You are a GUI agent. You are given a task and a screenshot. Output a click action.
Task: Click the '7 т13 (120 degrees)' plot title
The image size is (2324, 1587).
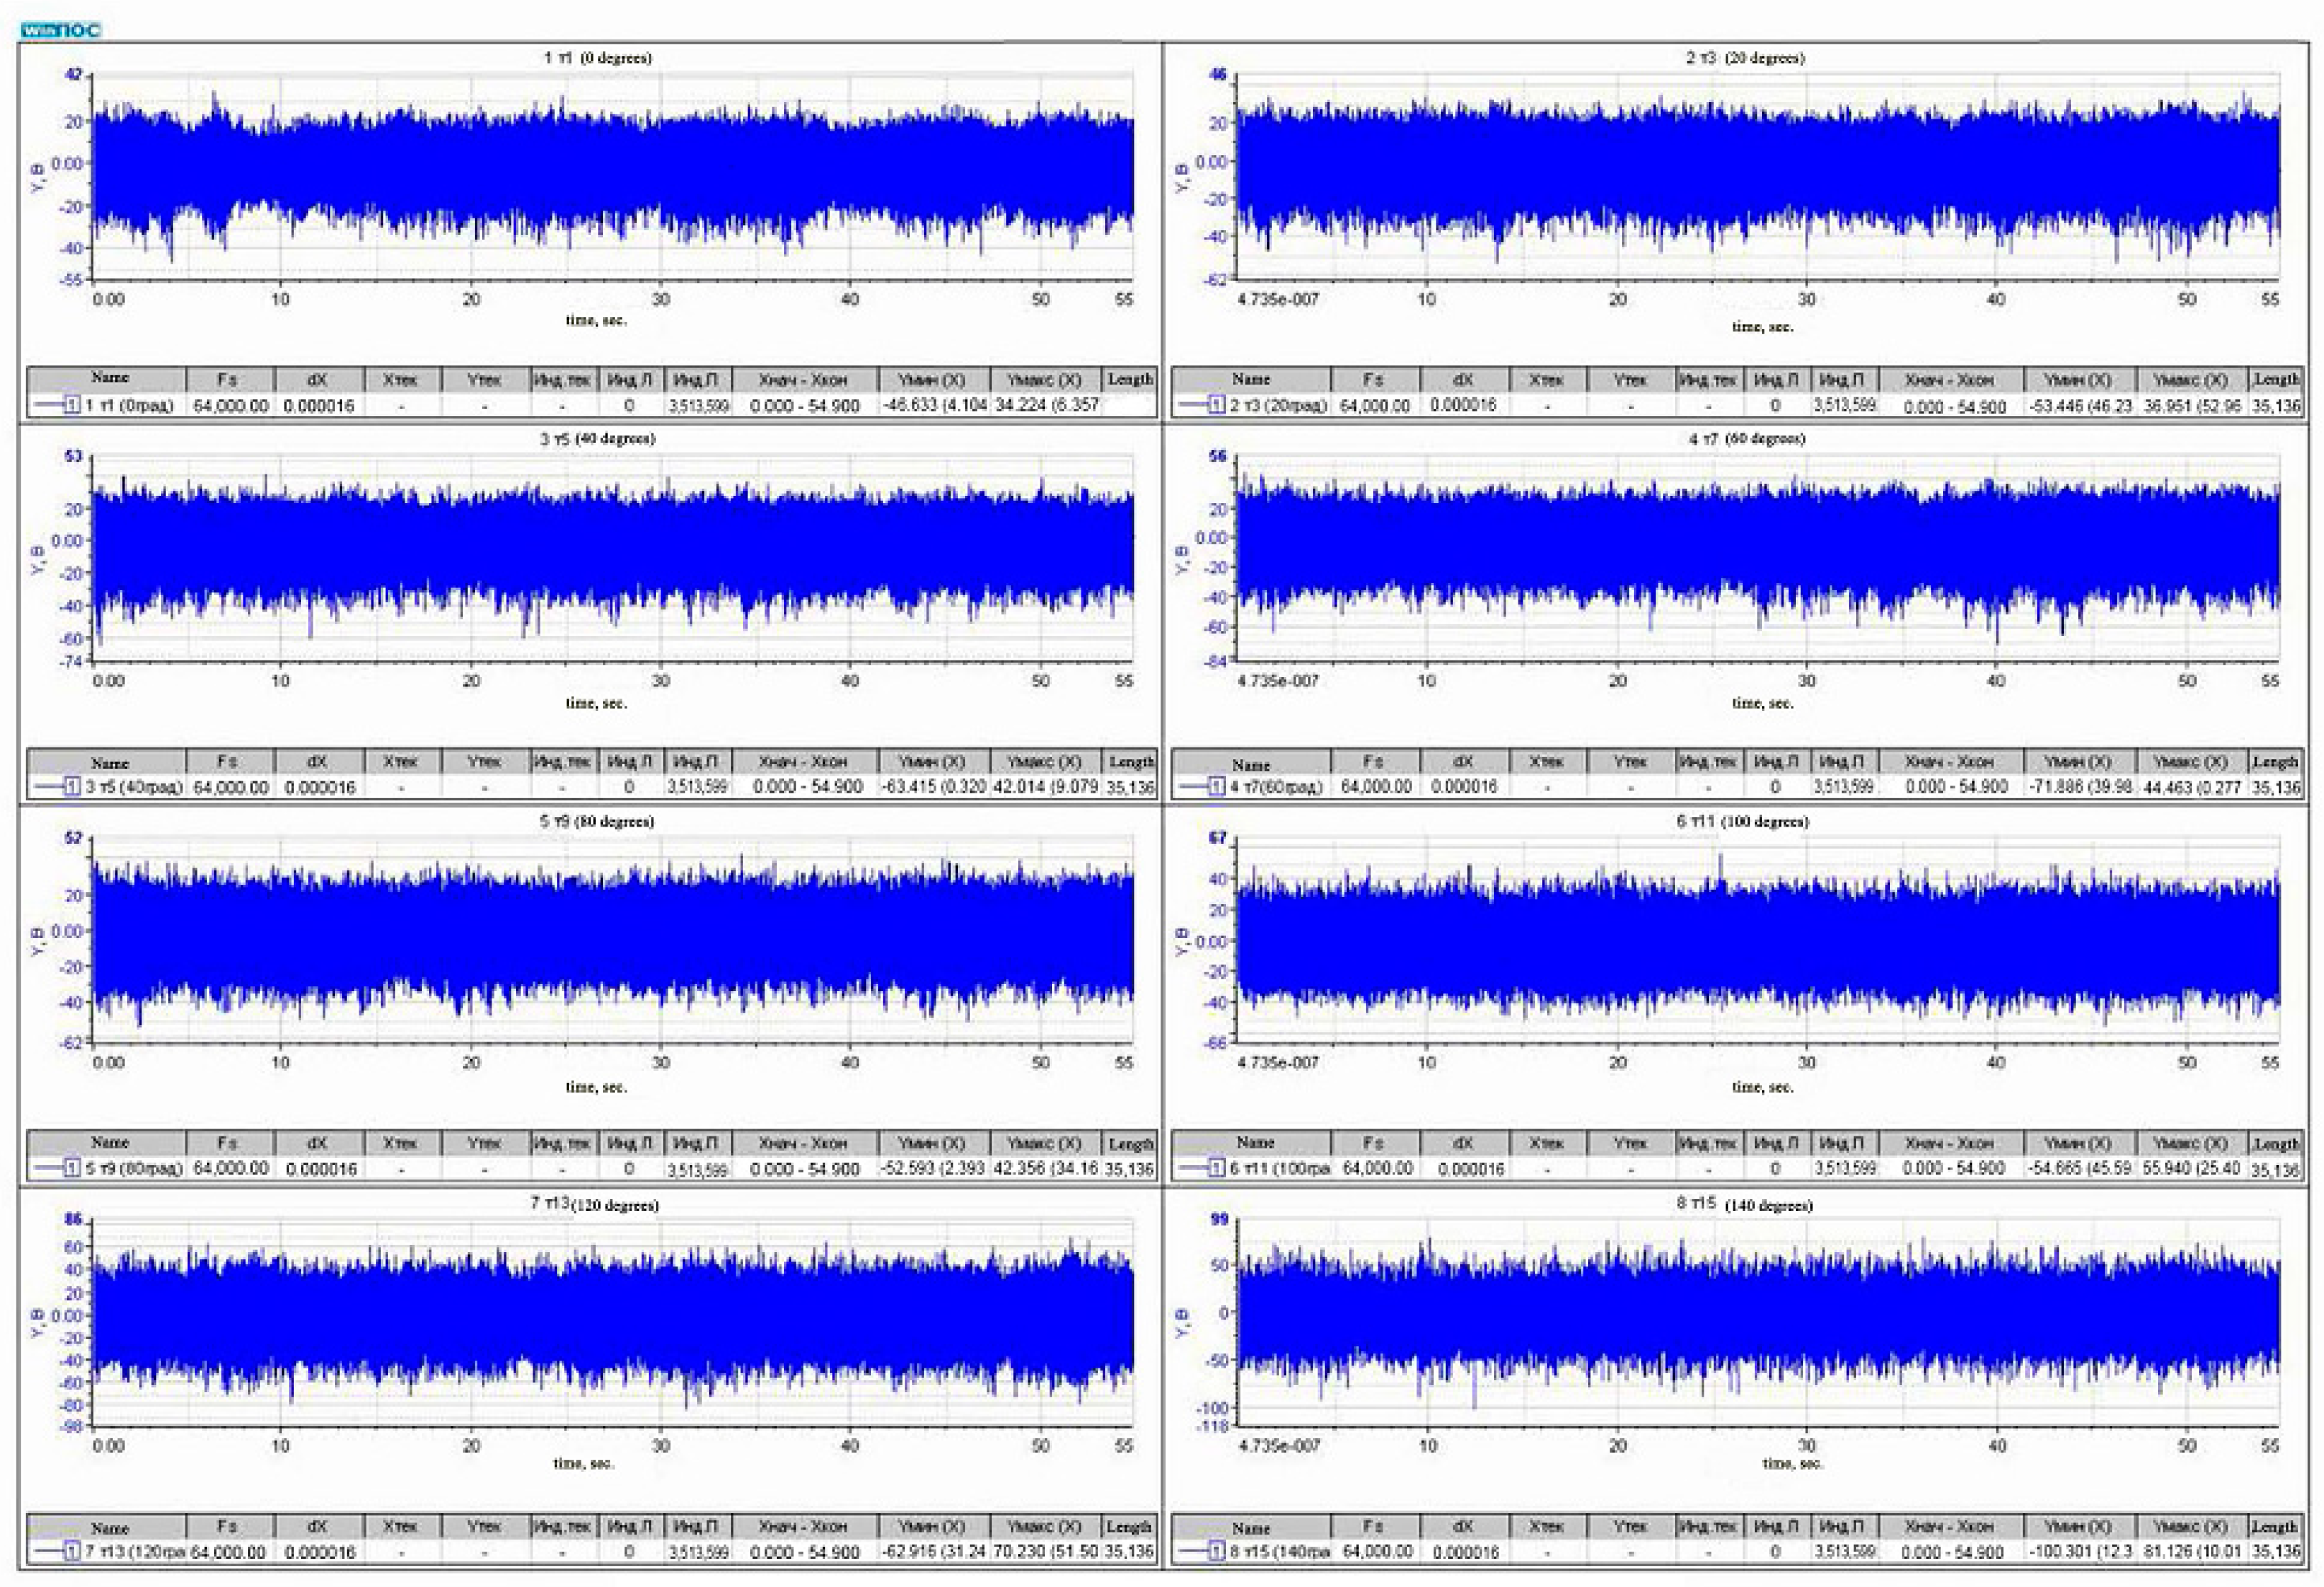coord(594,1204)
